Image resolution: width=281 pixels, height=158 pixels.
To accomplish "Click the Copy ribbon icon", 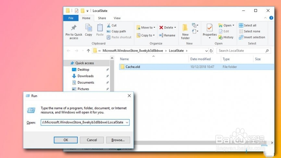I will pos(89,30).
